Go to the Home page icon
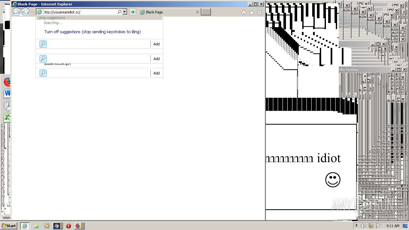 (244, 12)
